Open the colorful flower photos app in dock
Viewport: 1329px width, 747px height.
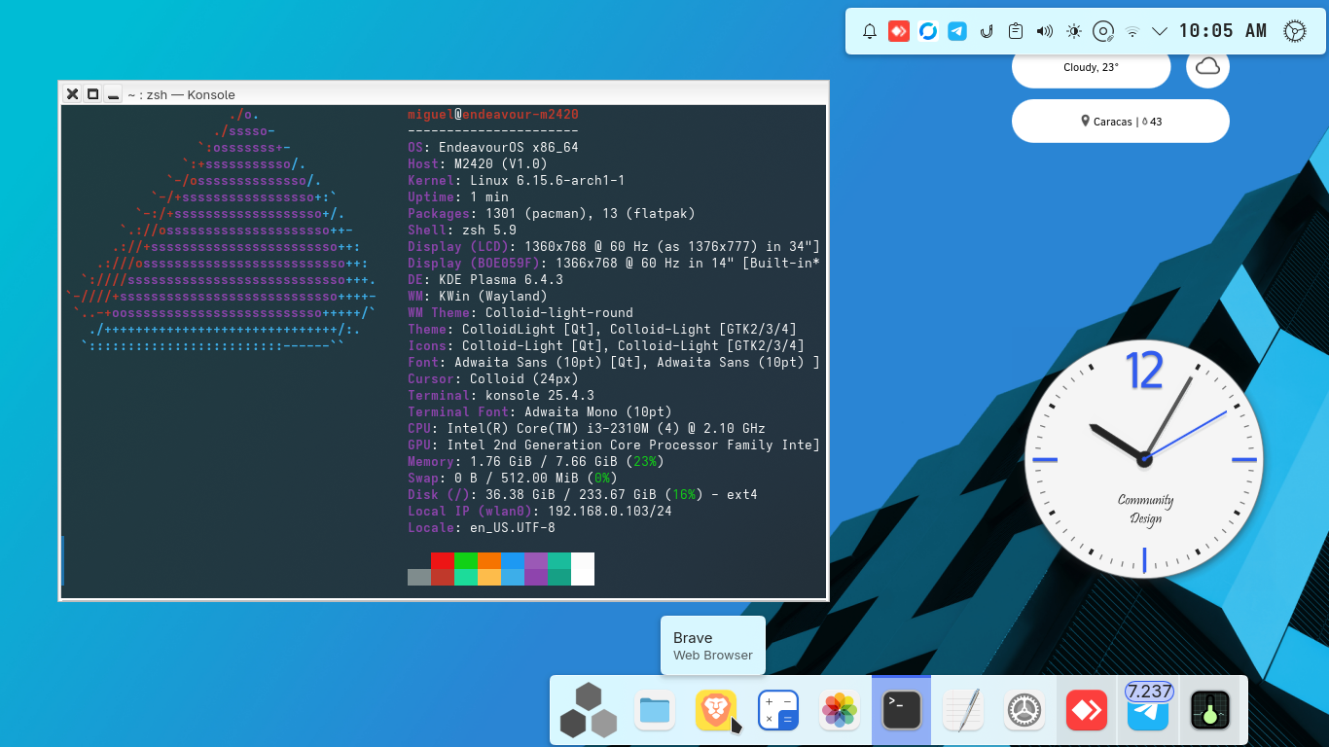(x=839, y=710)
